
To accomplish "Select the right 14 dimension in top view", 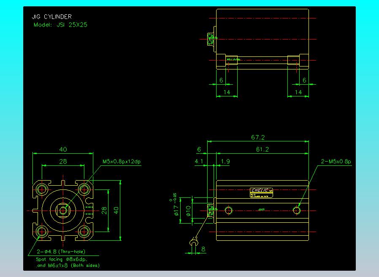I will point(298,92).
